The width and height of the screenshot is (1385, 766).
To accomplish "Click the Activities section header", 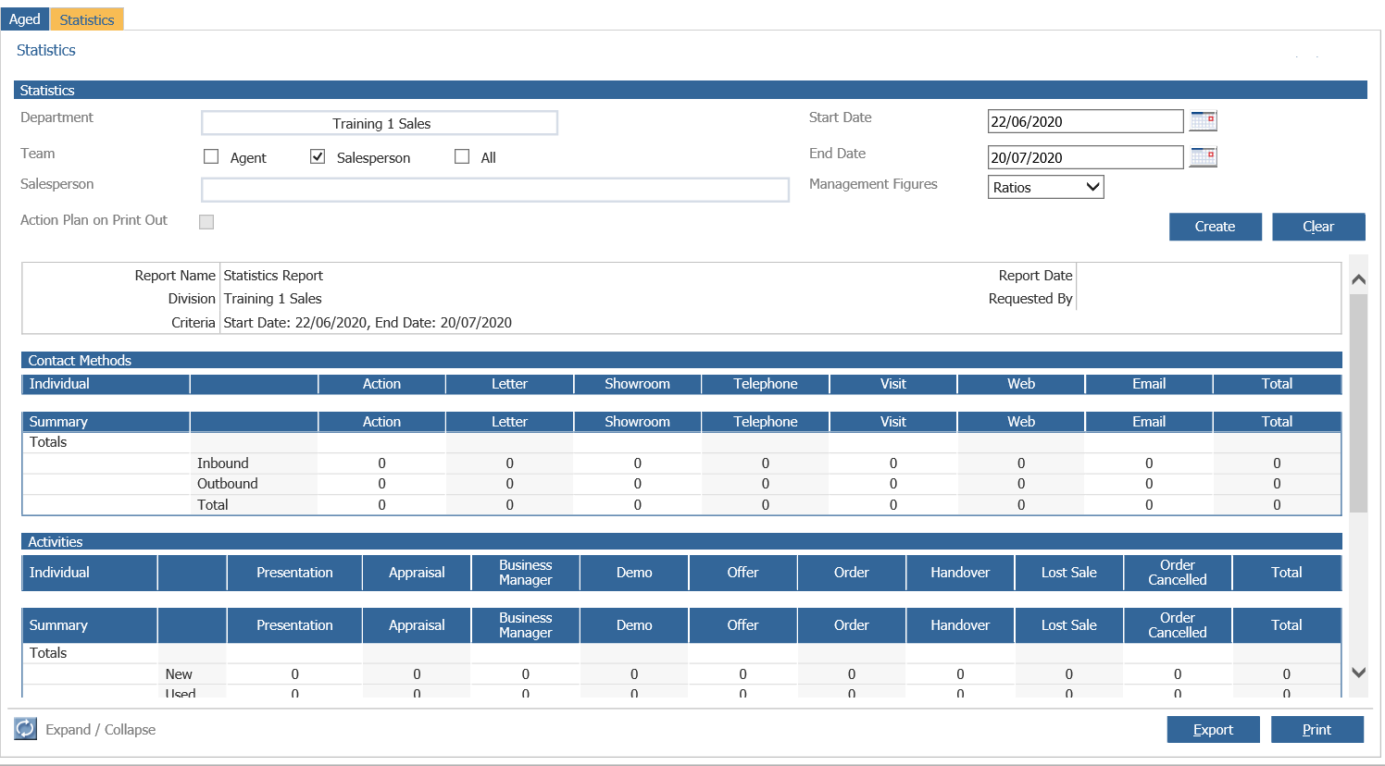I will pos(681,541).
